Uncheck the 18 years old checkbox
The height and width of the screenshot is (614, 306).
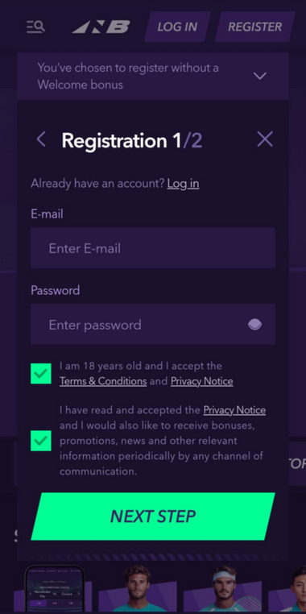point(41,374)
